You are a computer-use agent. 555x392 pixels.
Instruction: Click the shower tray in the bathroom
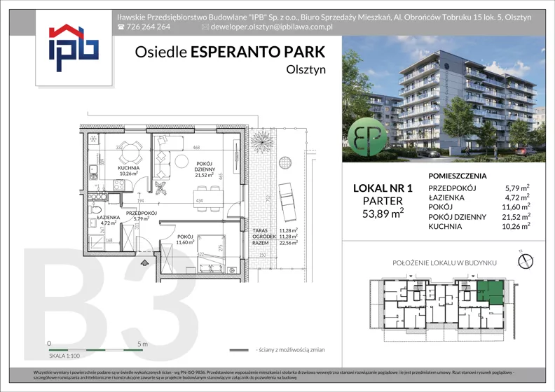tap(96, 243)
